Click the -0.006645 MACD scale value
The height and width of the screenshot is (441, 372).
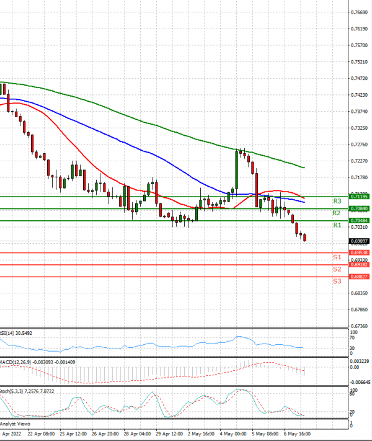tap(360, 382)
